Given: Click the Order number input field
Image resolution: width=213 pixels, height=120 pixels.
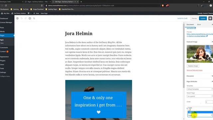Looking at the screenshot, I should [x=209, y=102].
